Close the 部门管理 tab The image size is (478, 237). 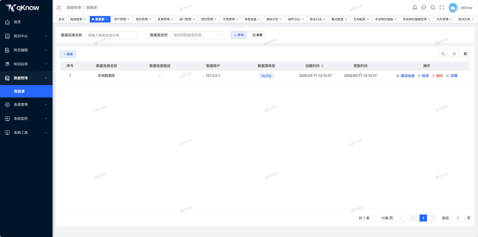pyautogui.click(x=194, y=19)
